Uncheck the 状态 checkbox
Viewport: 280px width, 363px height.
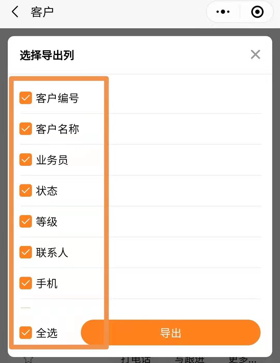pos(26,190)
